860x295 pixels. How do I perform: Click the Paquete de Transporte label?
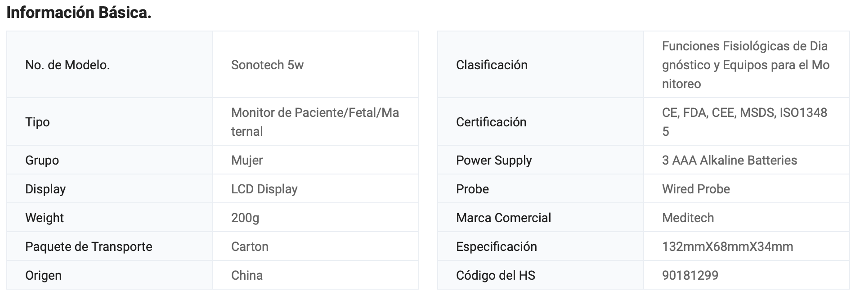[89, 246]
